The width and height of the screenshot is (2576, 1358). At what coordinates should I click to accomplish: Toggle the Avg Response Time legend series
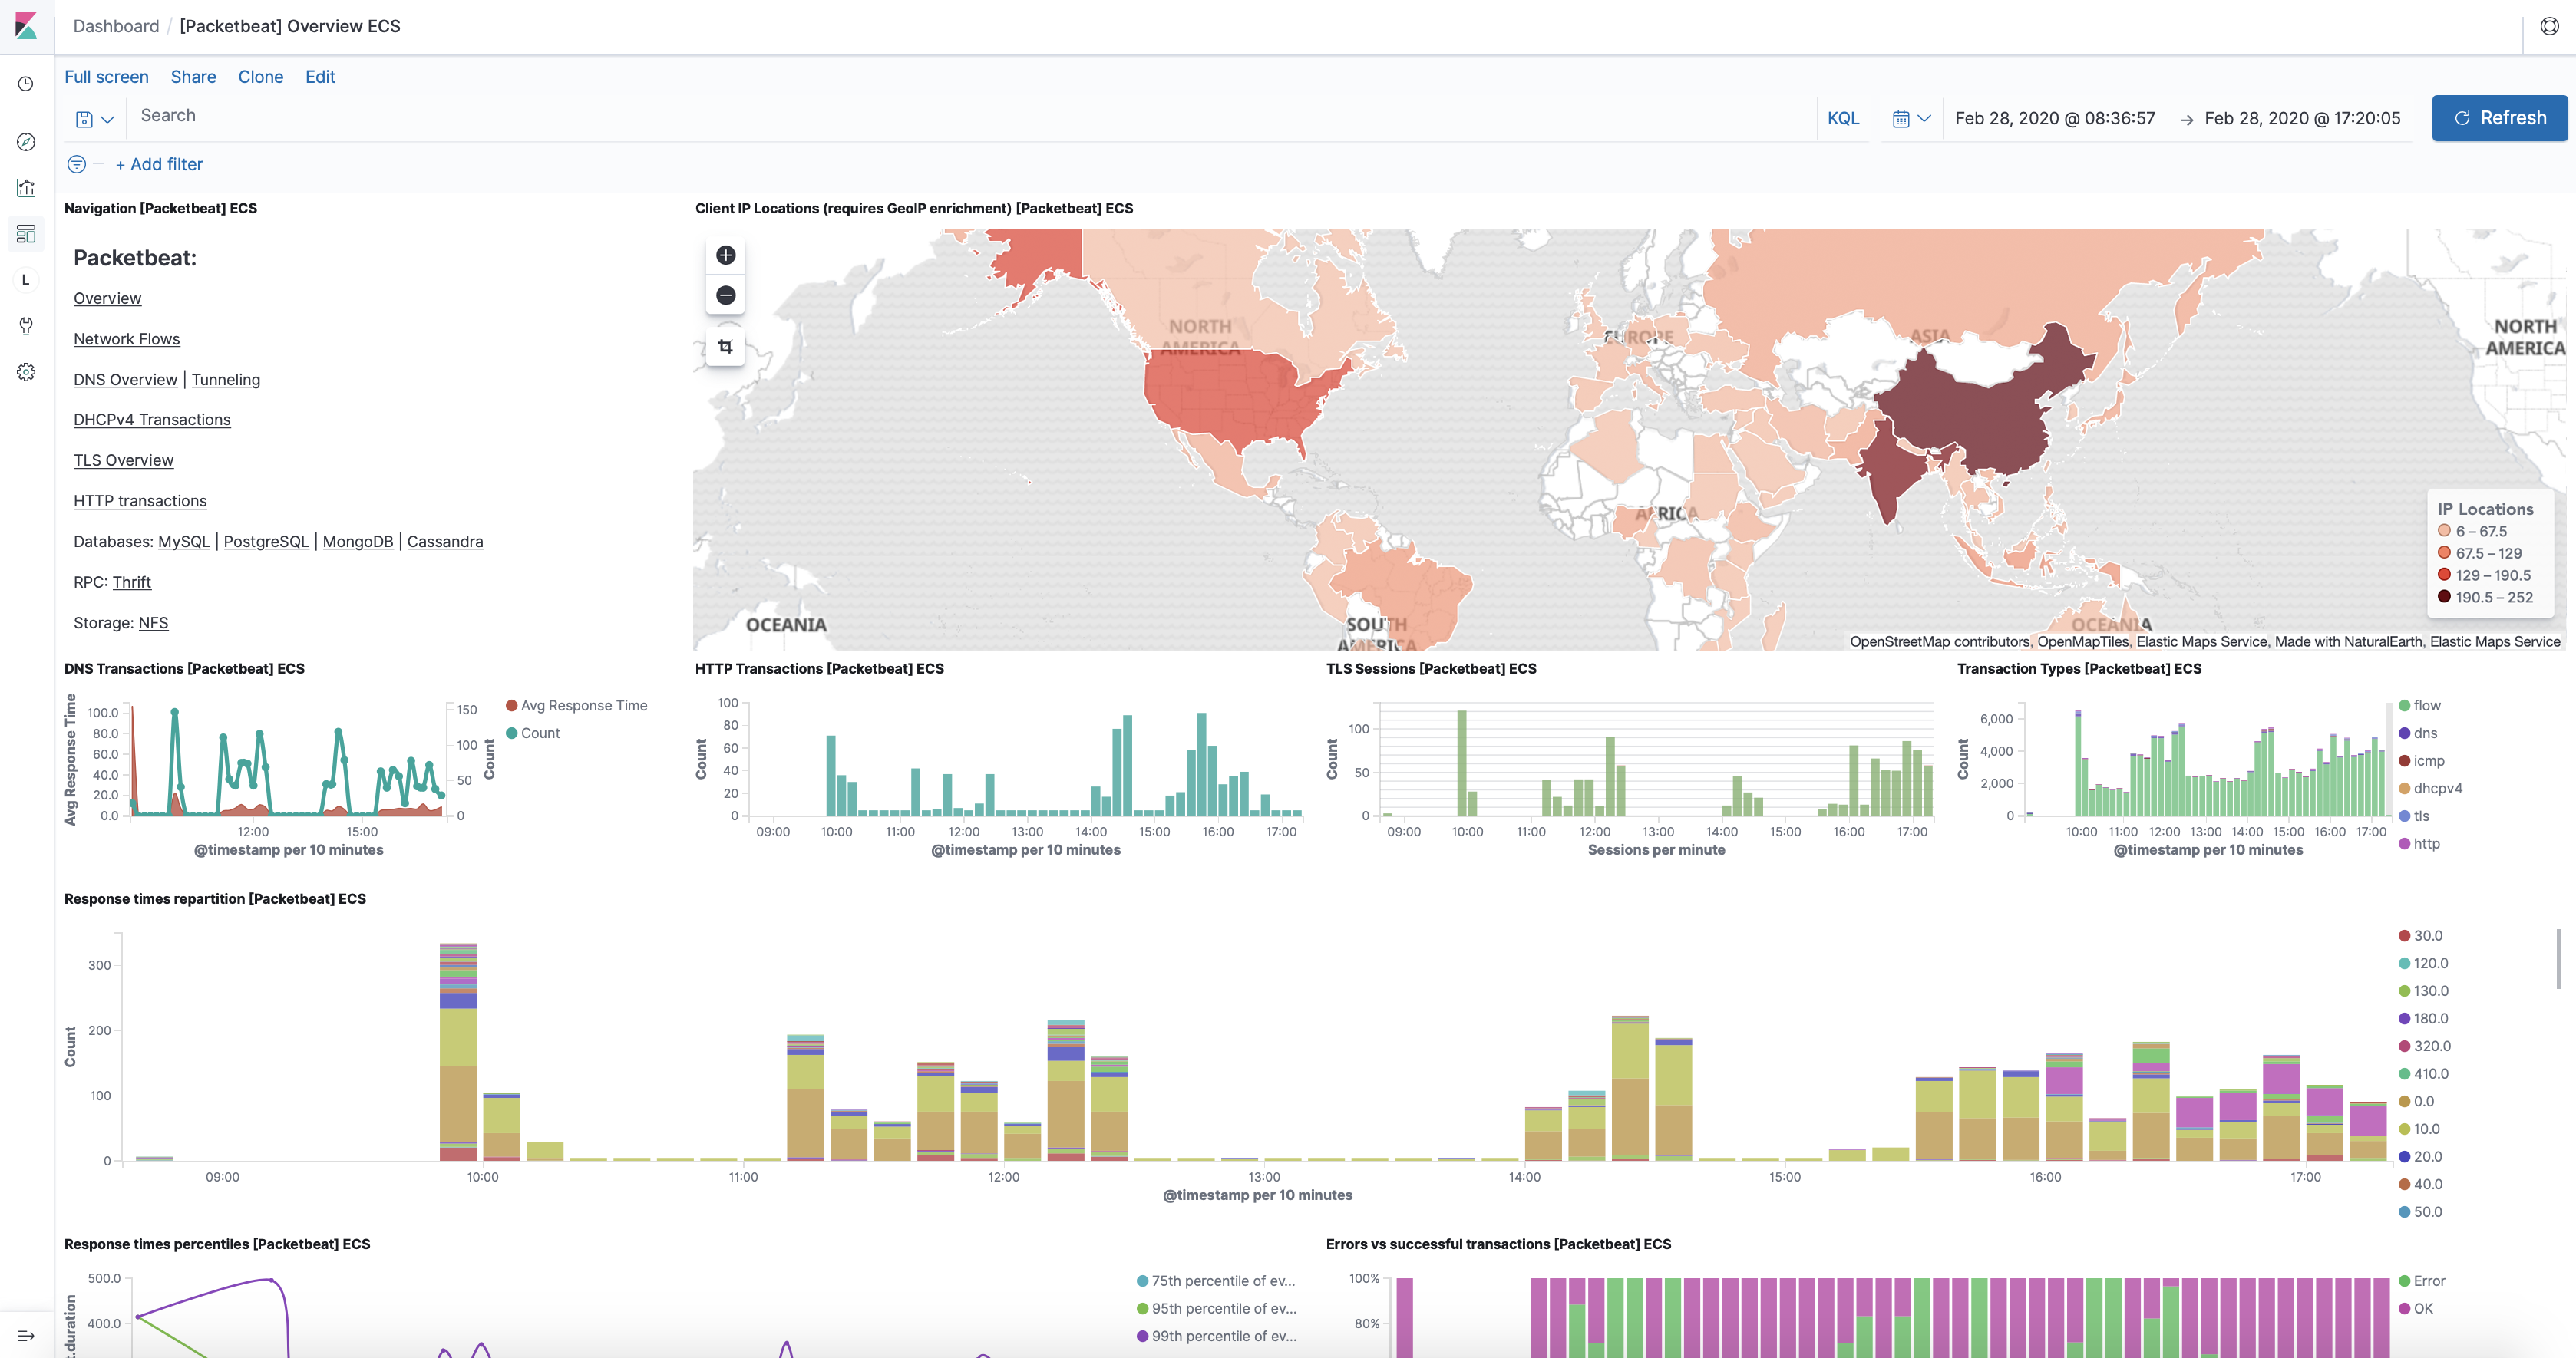pos(583,706)
